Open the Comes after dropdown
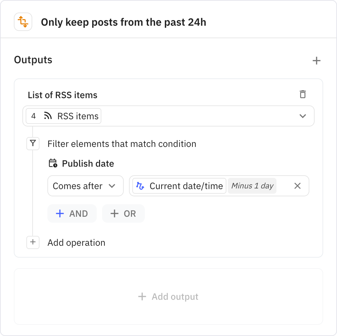The width and height of the screenshot is (337, 336). 85,186
